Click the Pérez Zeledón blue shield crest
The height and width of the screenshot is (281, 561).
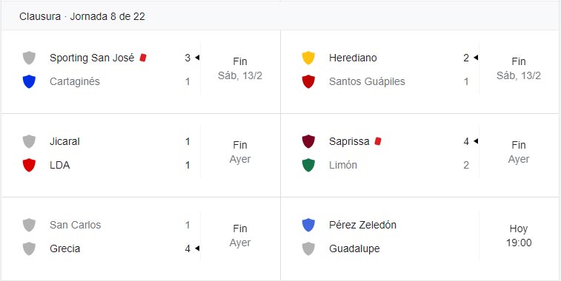[x=308, y=225]
